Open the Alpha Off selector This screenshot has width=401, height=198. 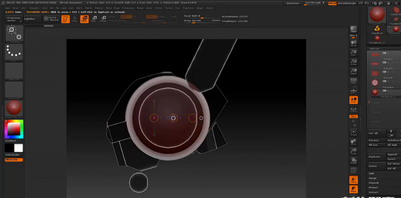click(14, 71)
